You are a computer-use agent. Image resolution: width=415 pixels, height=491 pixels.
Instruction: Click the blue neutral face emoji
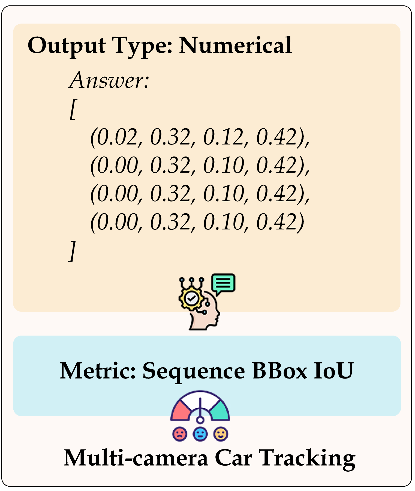coord(200,434)
